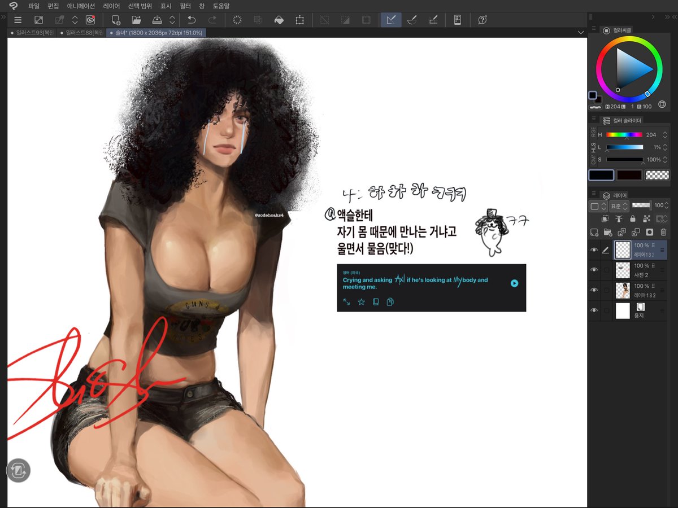Image resolution: width=678 pixels, height=508 pixels.
Task: Click the hue H slider bar
Action: pos(624,135)
